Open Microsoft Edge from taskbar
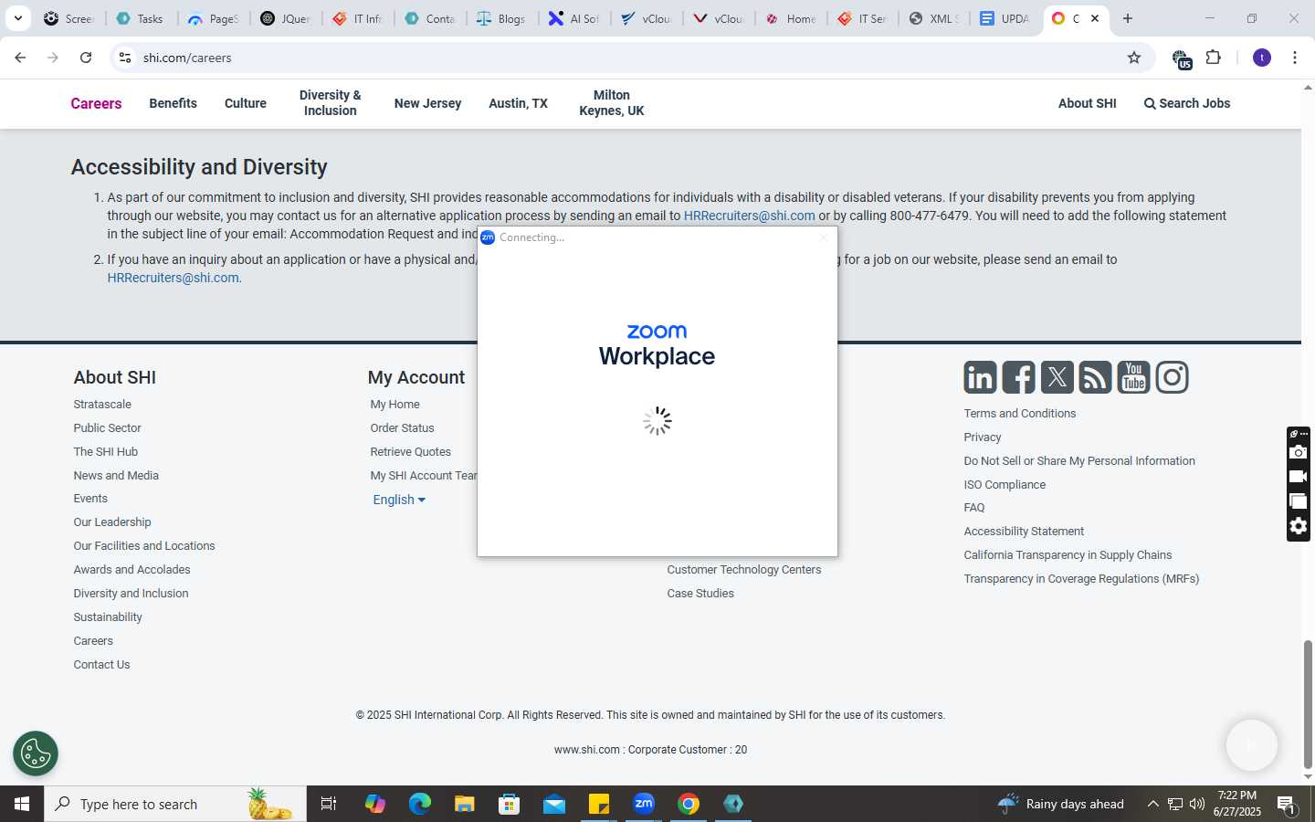 420,804
